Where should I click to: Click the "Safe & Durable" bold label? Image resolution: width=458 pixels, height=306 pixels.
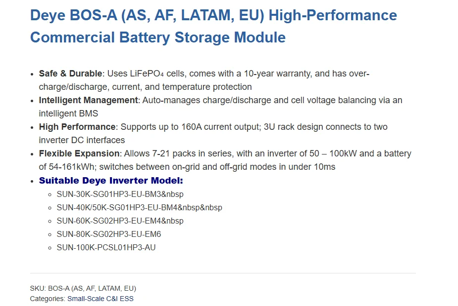[70, 74]
